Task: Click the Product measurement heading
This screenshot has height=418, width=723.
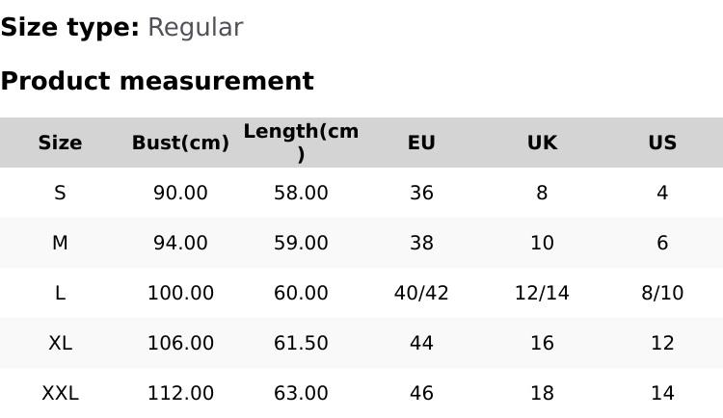Action: [x=157, y=81]
